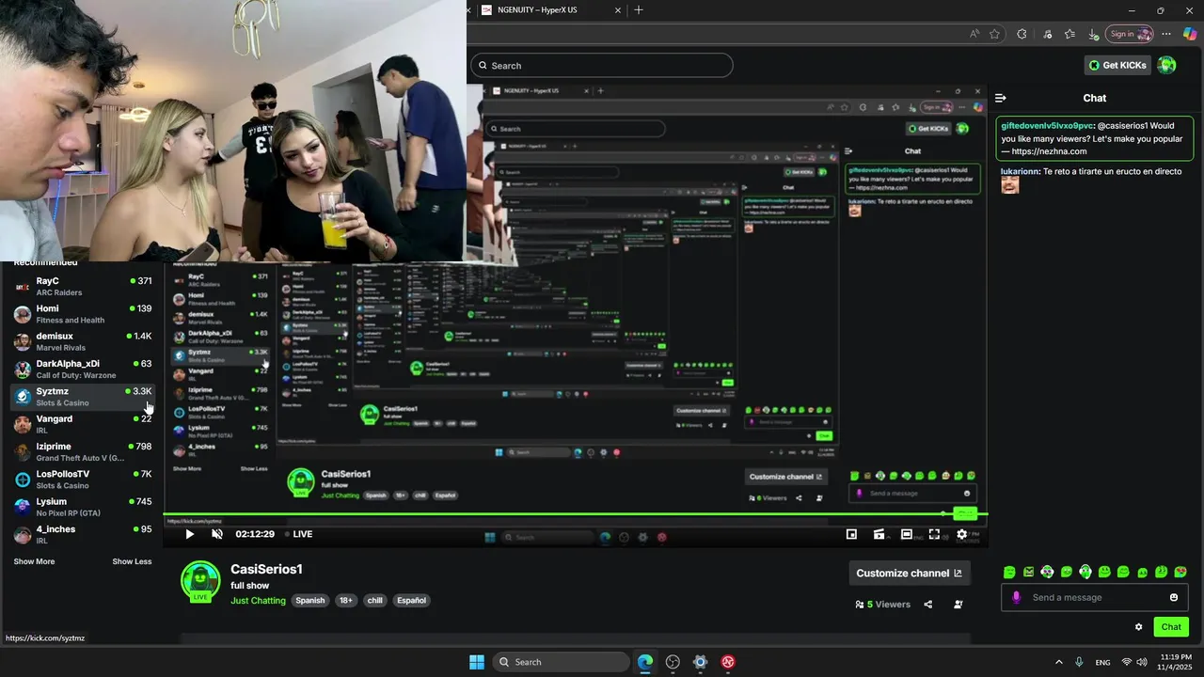1204x677 pixels.
Task: Open the emoji picker in message box
Action: point(1174,597)
